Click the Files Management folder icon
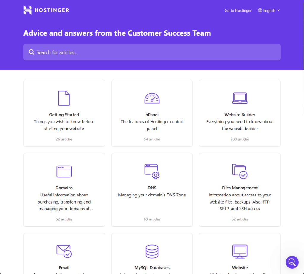The image size is (304, 274). (240, 172)
